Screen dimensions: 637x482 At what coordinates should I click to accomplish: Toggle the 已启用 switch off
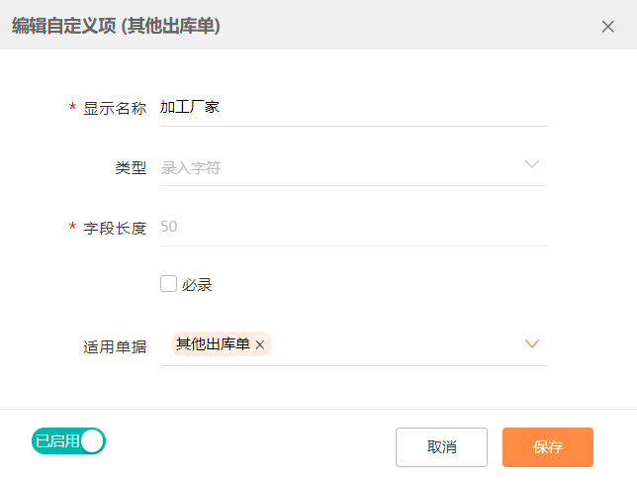click(68, 441)
